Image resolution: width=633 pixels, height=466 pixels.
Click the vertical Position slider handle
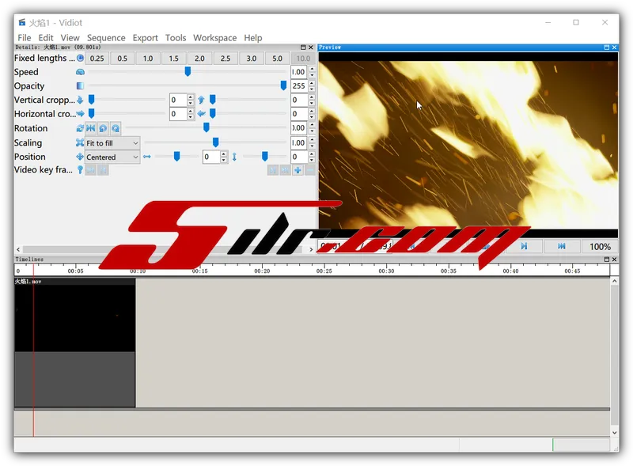pyautogui.click(x=265, y=157)
